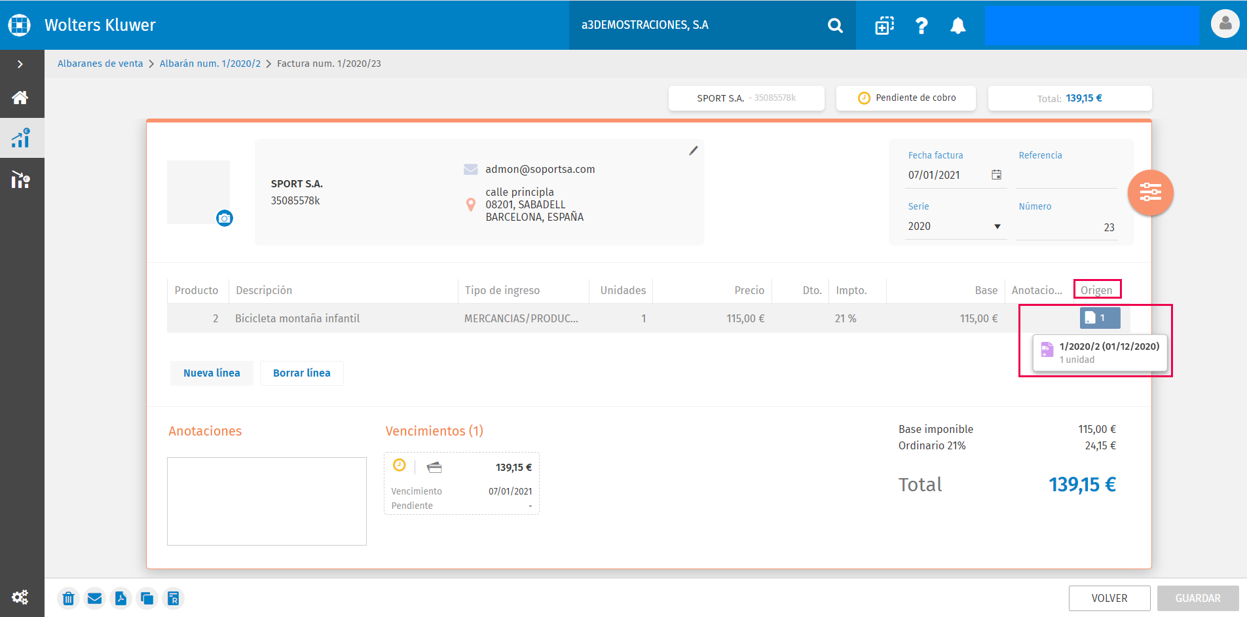Click the Producto column header
The width and height of the screenshot is (1247, 617).
196,290
